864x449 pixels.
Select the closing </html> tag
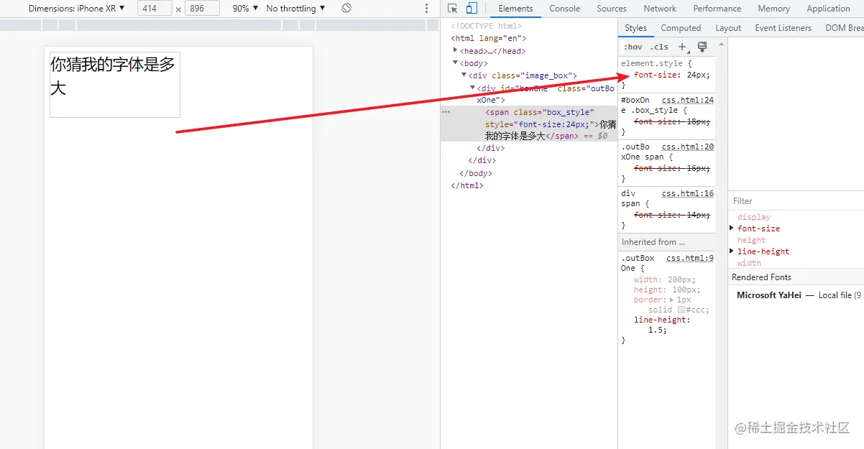[x=467, y=185]
